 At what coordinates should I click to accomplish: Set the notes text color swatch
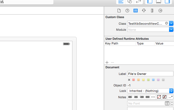159,97
